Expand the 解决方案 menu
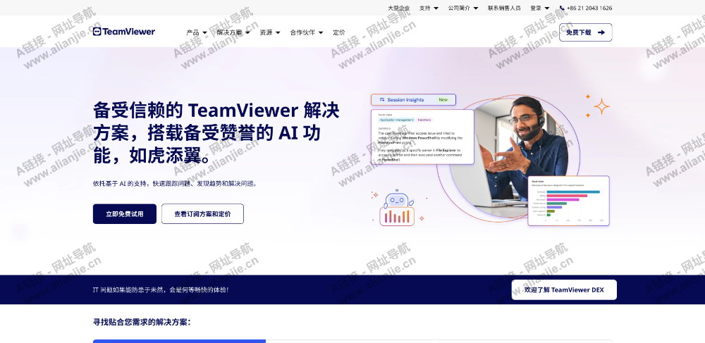 (233, 32)
